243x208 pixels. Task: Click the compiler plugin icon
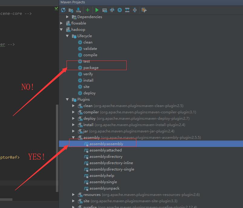pyautogui.click(x=80, y=112)
